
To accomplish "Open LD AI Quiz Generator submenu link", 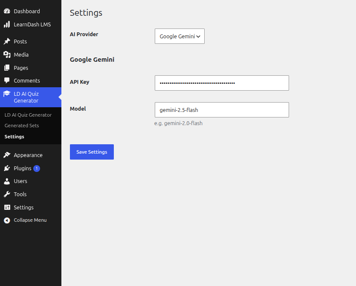I will pyautogui.click(x=28, y=115).
